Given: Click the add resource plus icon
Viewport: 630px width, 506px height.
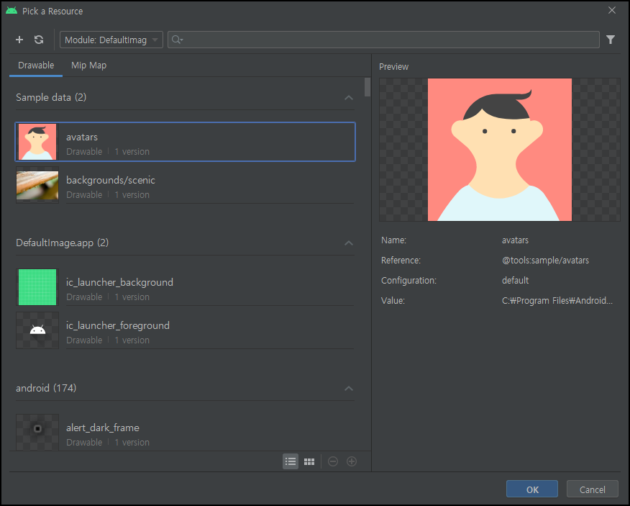Looking at the screenshot, I should point(19,40).
